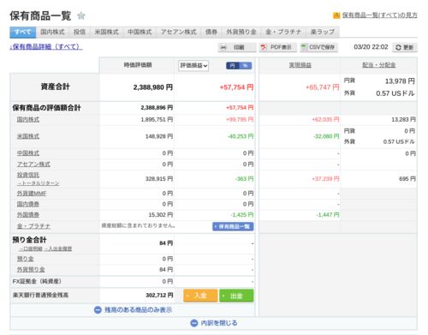Click the CSV file icon on the CSVで保存 button

(305, 47)
